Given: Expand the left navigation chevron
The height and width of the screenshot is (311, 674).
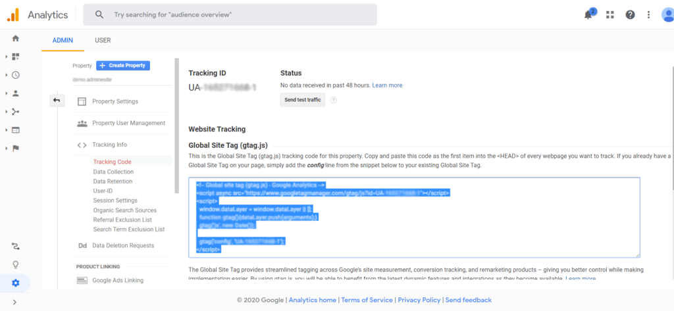Looking at the screenshot, I should click(15, 302).
